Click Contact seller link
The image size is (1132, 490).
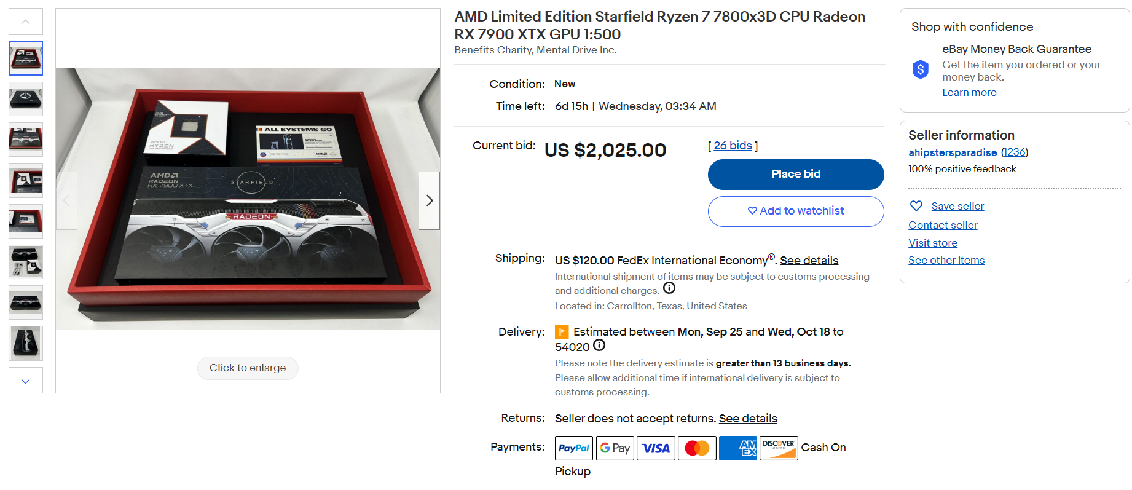(x=943, y=225)
